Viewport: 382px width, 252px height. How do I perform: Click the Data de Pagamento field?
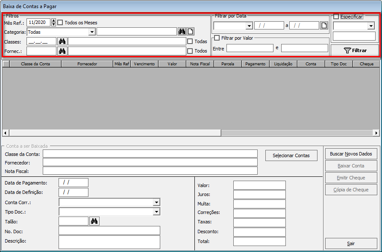coord(73,183)
